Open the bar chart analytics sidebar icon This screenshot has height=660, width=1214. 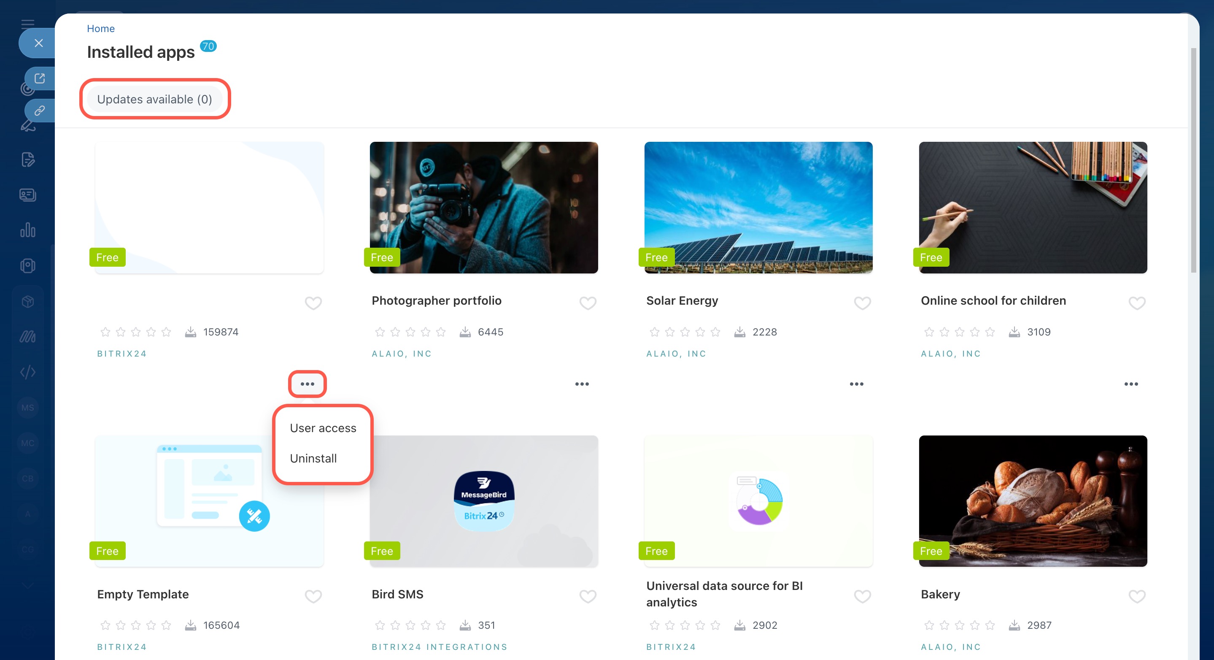pos(28,230)
